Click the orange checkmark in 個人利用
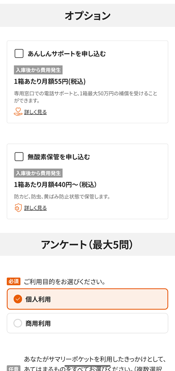175x371 pixels. click(18, 299)
